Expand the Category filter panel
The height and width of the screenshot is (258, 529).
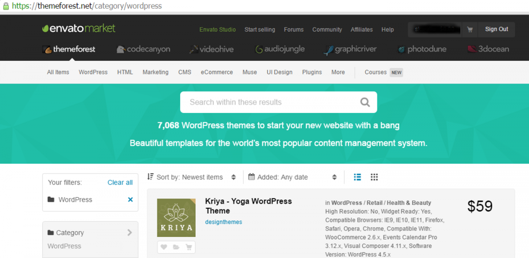pyautogui.click(x=130, y=233)
